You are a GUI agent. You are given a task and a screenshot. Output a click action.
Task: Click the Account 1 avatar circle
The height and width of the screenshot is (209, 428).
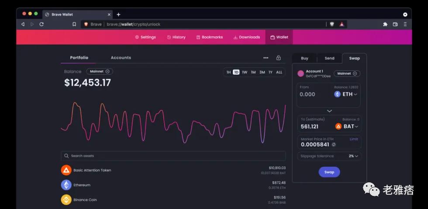click(x=300, y=73)
